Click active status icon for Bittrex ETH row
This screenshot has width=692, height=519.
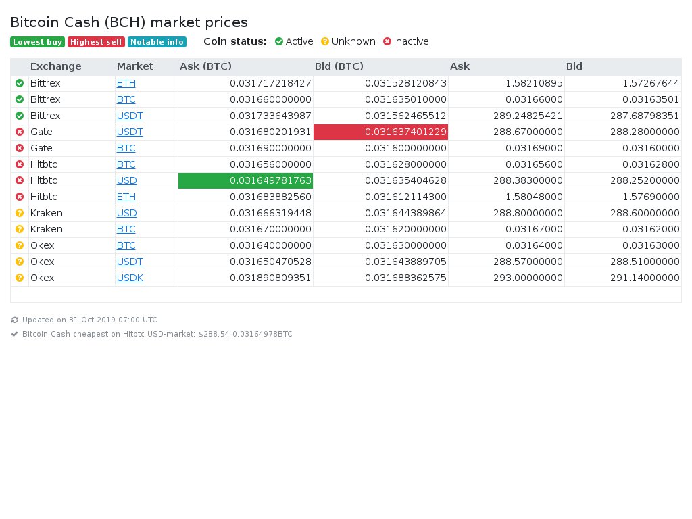pyautogui.click(x=20, y=83)
